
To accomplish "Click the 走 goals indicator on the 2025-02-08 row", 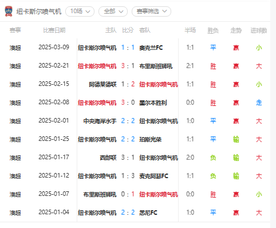I will (259, 103).
